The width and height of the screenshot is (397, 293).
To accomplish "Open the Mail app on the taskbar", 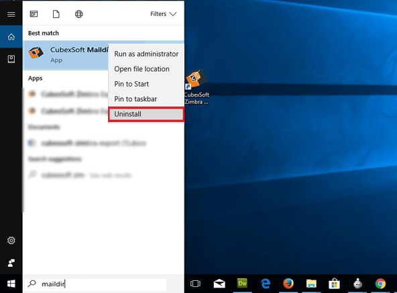I will click(219, 284).
